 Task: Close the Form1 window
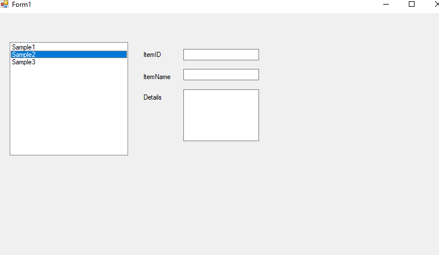pos(437,4)
